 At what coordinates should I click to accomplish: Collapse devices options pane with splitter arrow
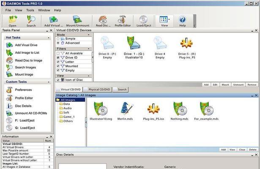93,57
